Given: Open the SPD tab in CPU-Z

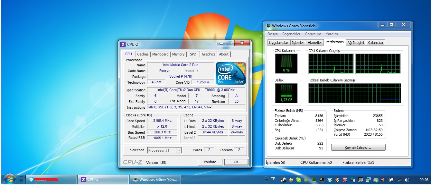Looking at the screenshot, I should pyautogui.click(x=193, y=54).
